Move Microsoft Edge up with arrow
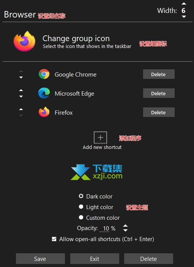Viewport: 194px width, 267px height. [21, 90]
